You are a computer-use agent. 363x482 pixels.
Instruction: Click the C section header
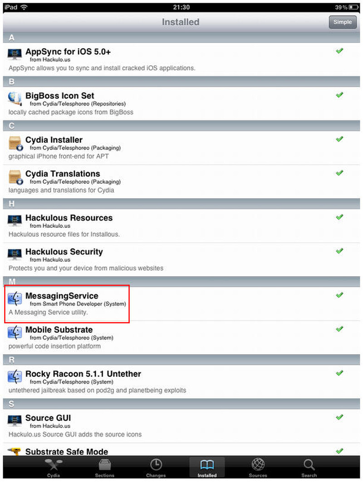click(x=181, y=126)
